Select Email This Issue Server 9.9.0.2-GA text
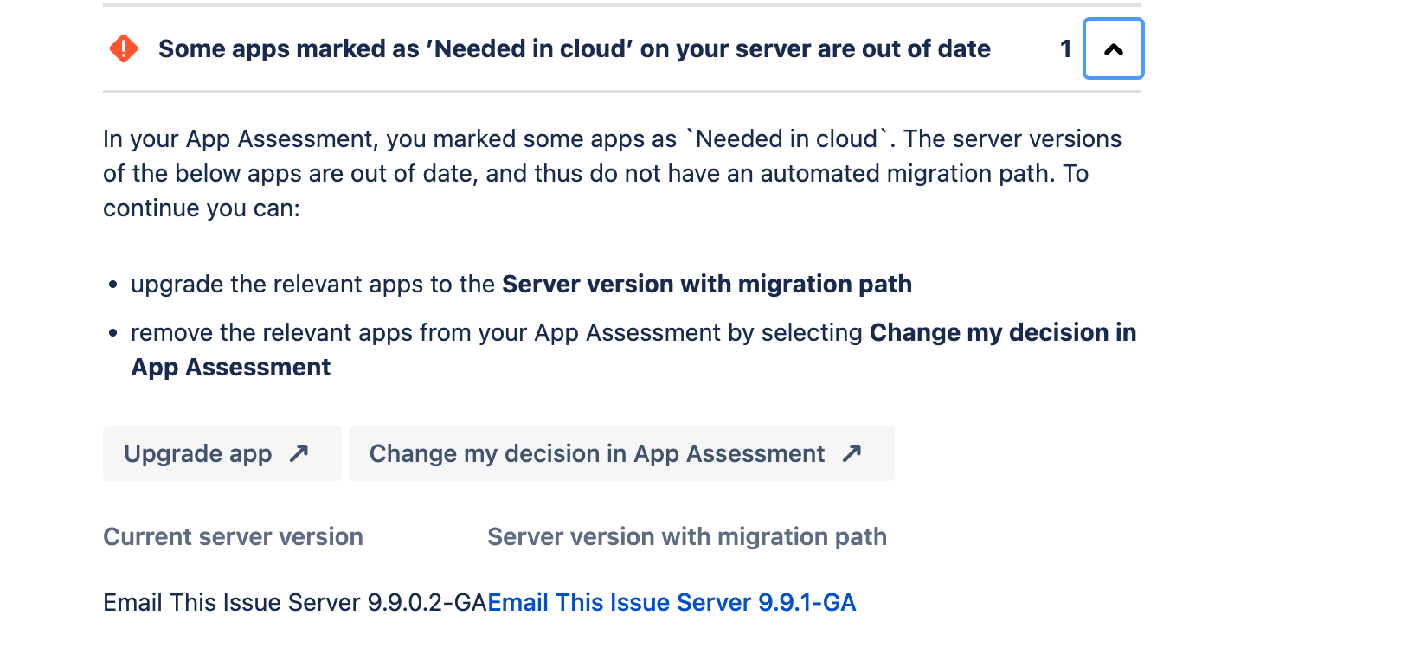This screenshot has height=654, width=1414. click(x=295, y=602)
